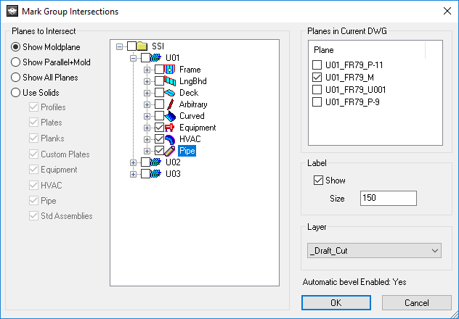This screenshot has width=459, height=319.
Task: Click the Deck group icon
Action: tap(170, 93)
